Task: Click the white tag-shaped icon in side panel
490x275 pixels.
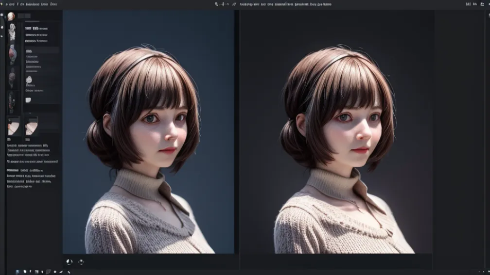Action: 28,100
